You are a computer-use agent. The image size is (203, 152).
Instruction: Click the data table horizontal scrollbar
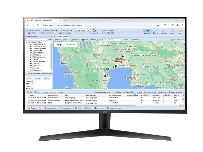[81, 105]
